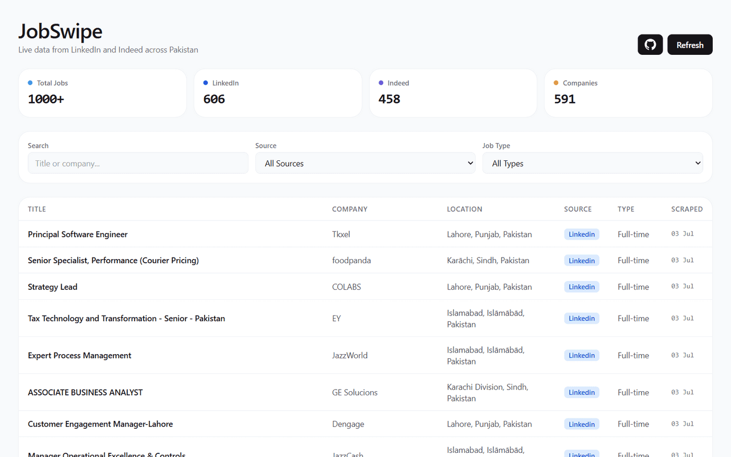Open Customer Engagement Manager-Lahore listing
The height and width of the screenshot is (457, 731).
100,424
